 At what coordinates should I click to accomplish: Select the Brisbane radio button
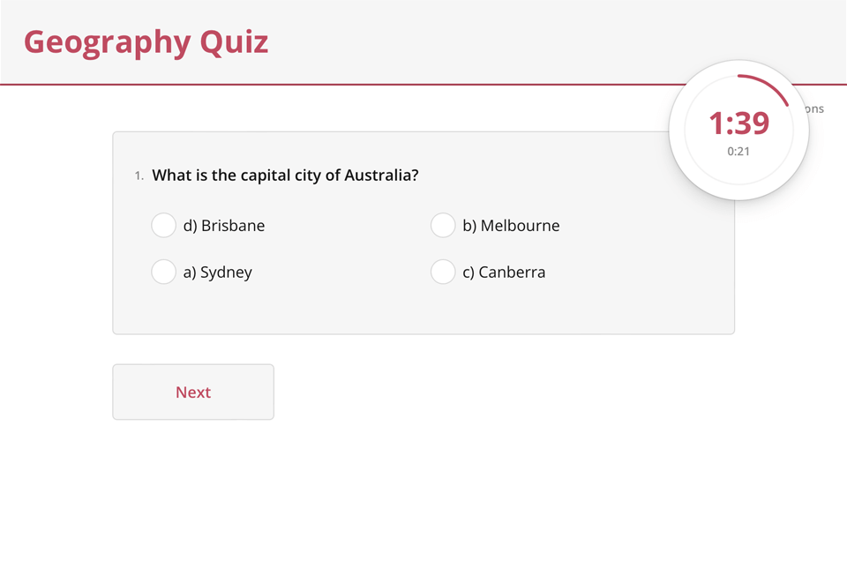pyautogui.click(x=163, y=226)
